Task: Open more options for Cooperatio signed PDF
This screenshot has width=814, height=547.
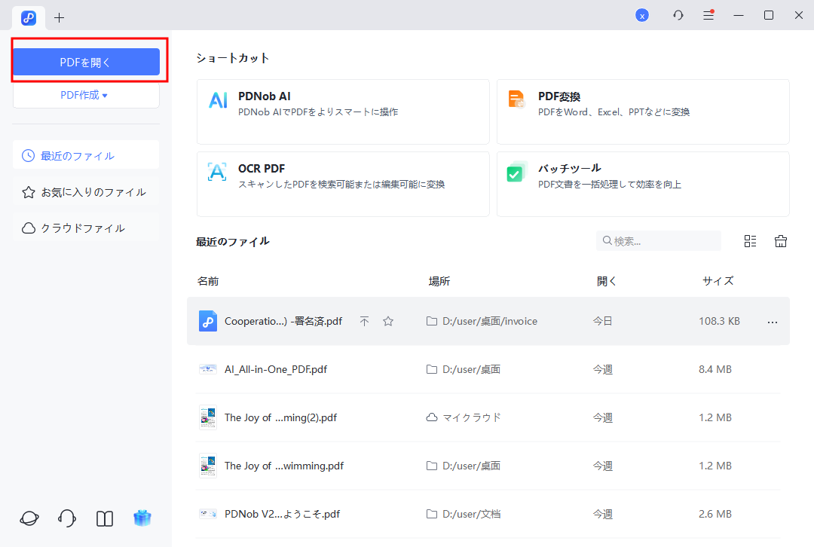Action: coord(772,321)
